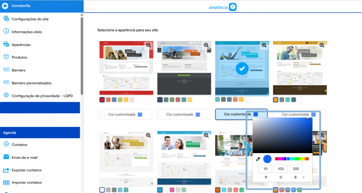362x193 pixels.
Task: Click the G value field showing 103
Action: [280, 169]
